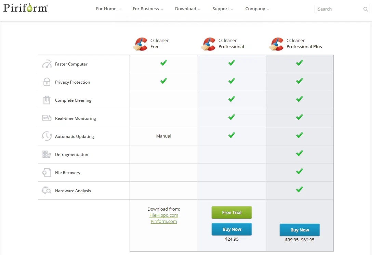
Task: Expand the Support dropdown chevron
Action: pyautogui.click(x=232, y=10)
